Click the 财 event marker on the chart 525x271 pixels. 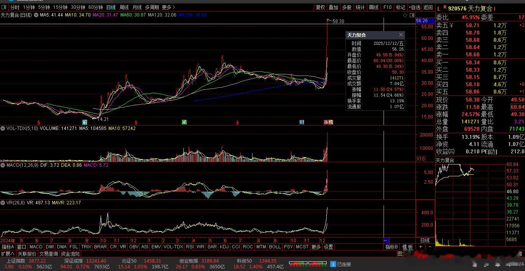[x=302, y=122]
